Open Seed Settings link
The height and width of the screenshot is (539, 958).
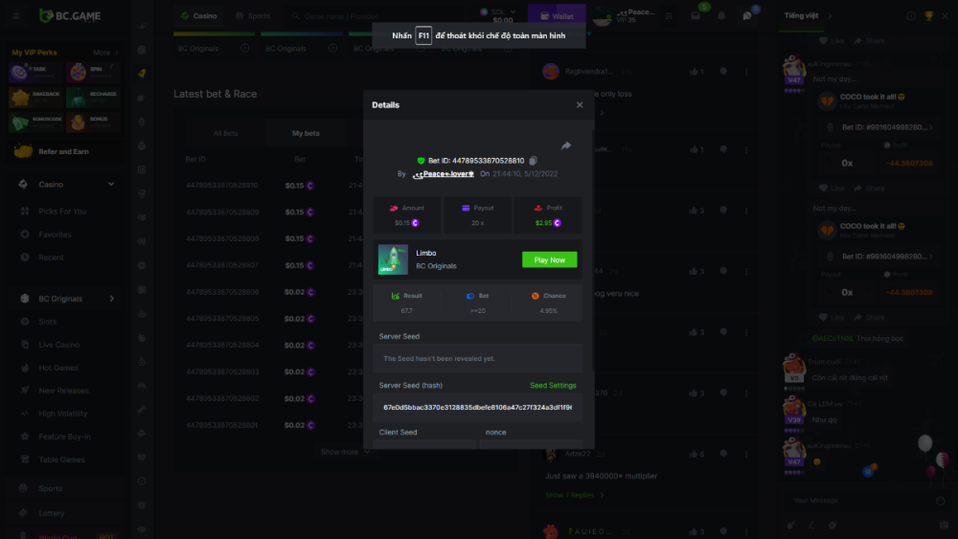(x=553, y=385)
